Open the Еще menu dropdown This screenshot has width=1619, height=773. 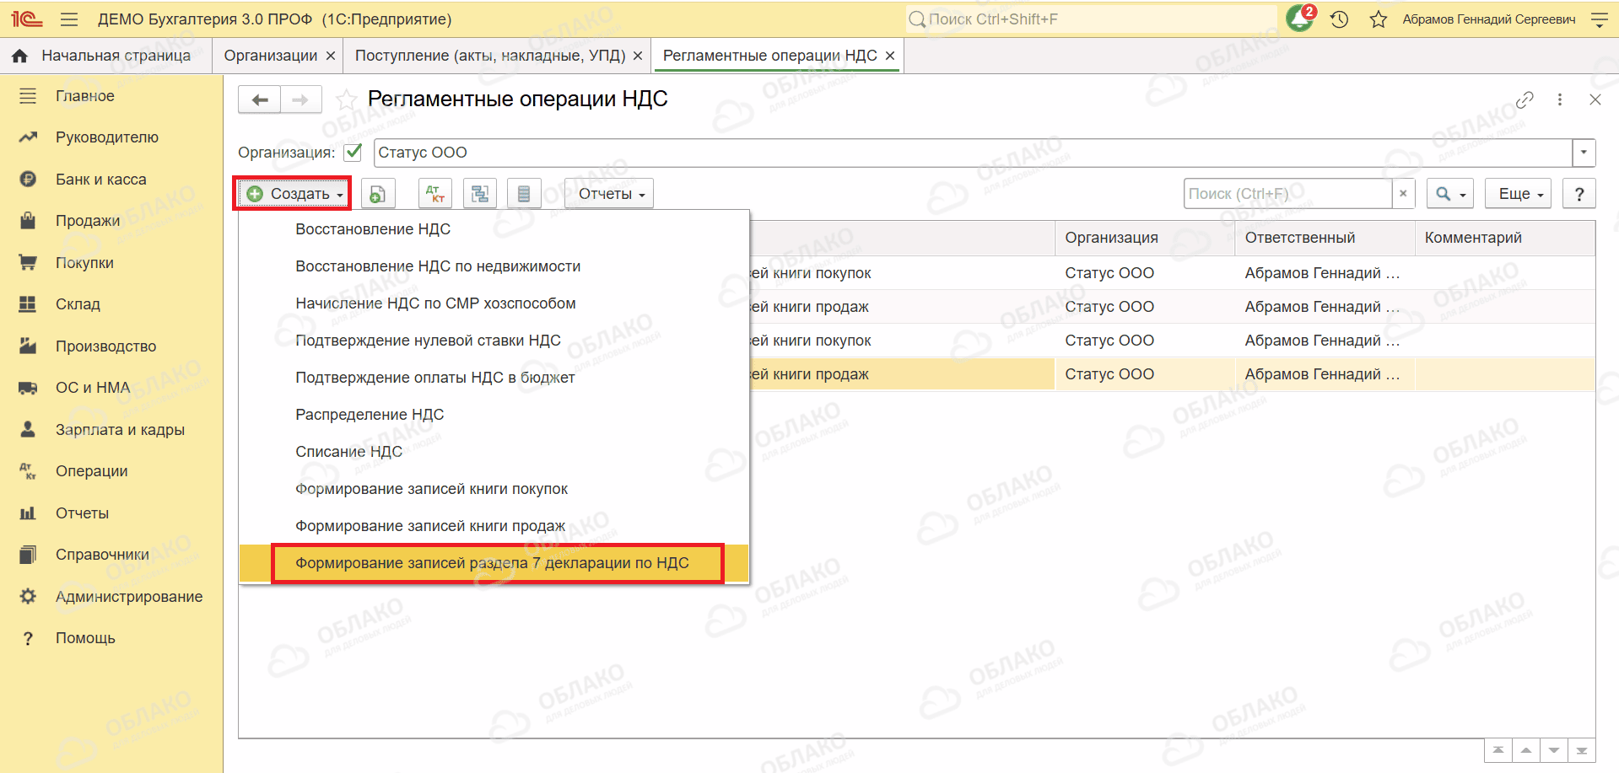click(1519, 194)
